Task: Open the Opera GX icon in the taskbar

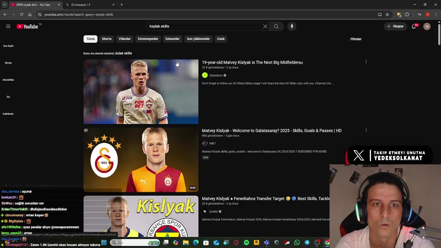Action: point(236,243)
